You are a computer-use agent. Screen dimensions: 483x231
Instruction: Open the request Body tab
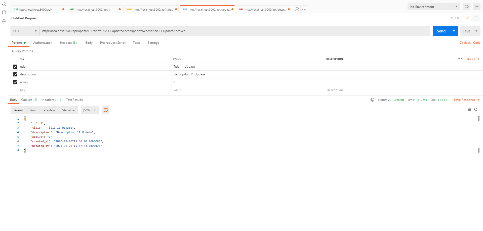(x=89, y=43)
